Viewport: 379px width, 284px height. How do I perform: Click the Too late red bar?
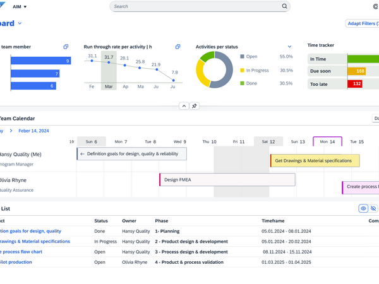click(355, 84)
